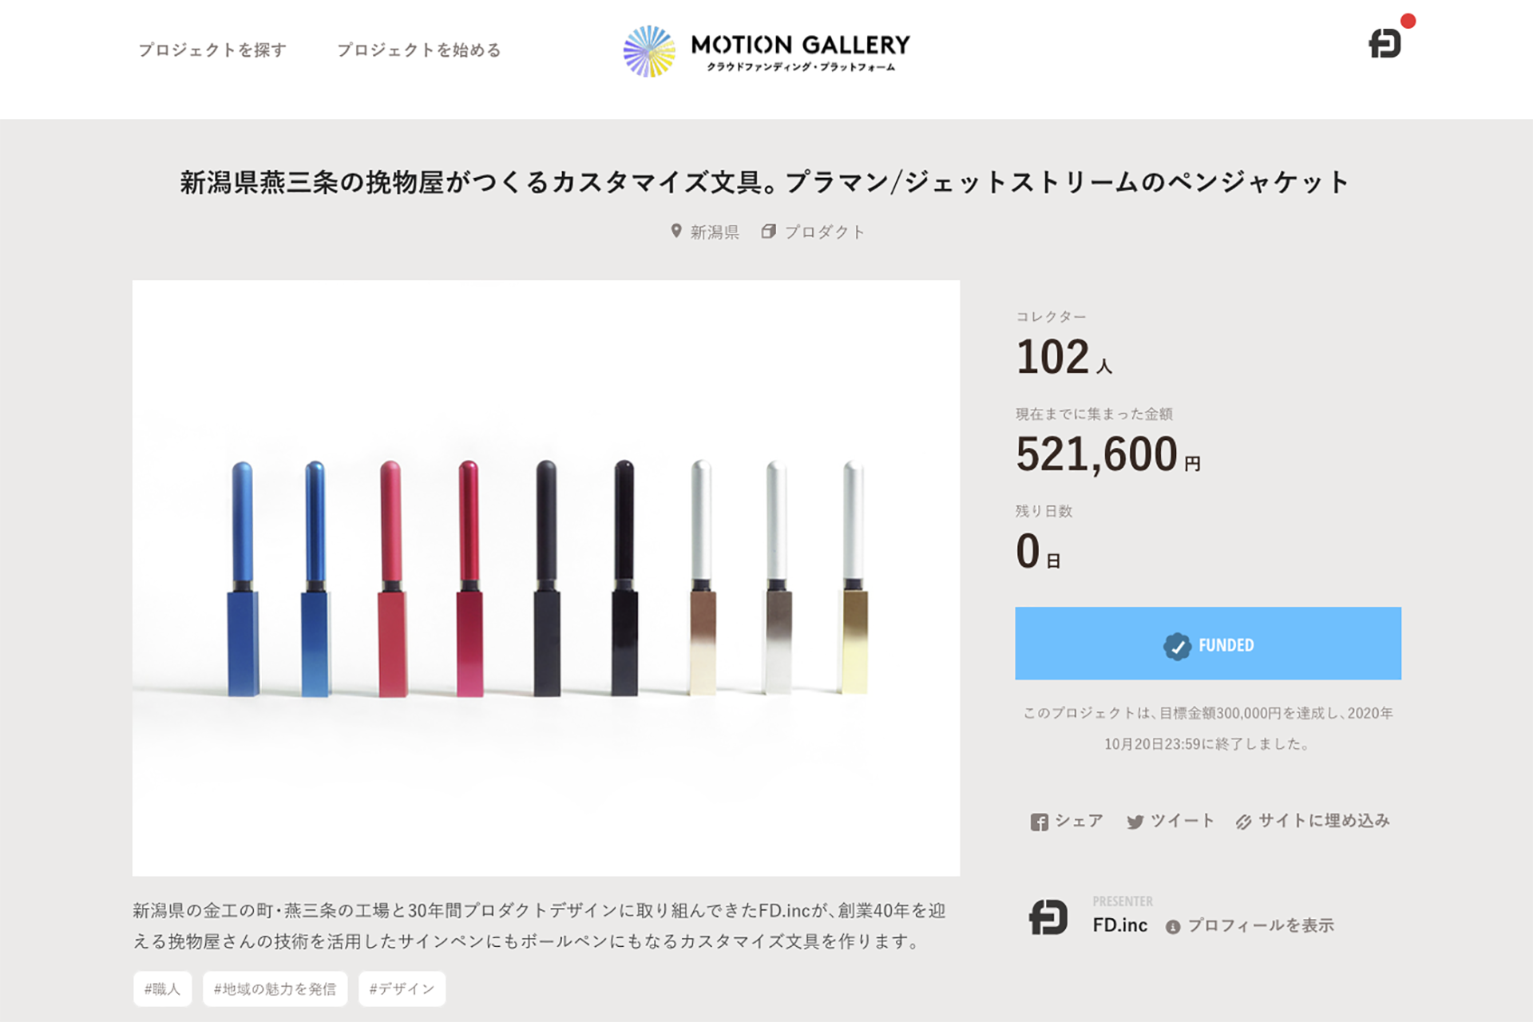Open the プロジェクトを始める menu

419,50
